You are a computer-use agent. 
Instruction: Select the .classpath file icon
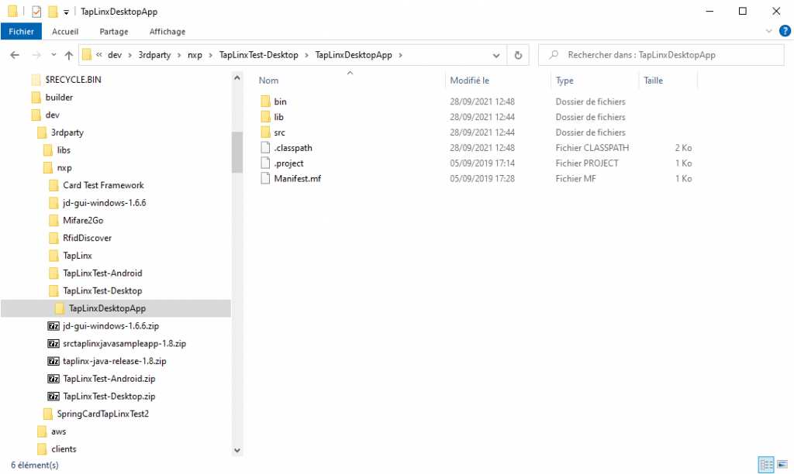point(265,148)
